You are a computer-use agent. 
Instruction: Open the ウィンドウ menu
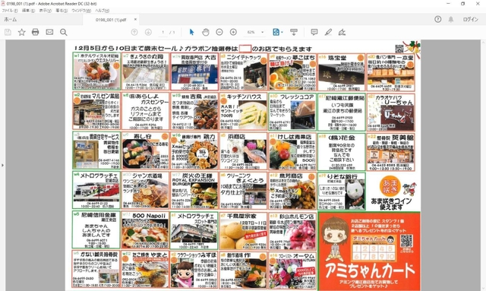point(81,11)
